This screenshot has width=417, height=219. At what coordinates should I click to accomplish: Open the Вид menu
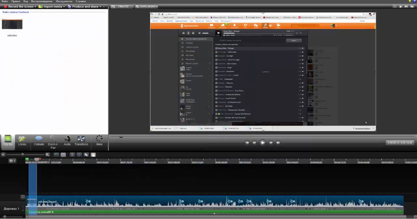coord(26,1)
